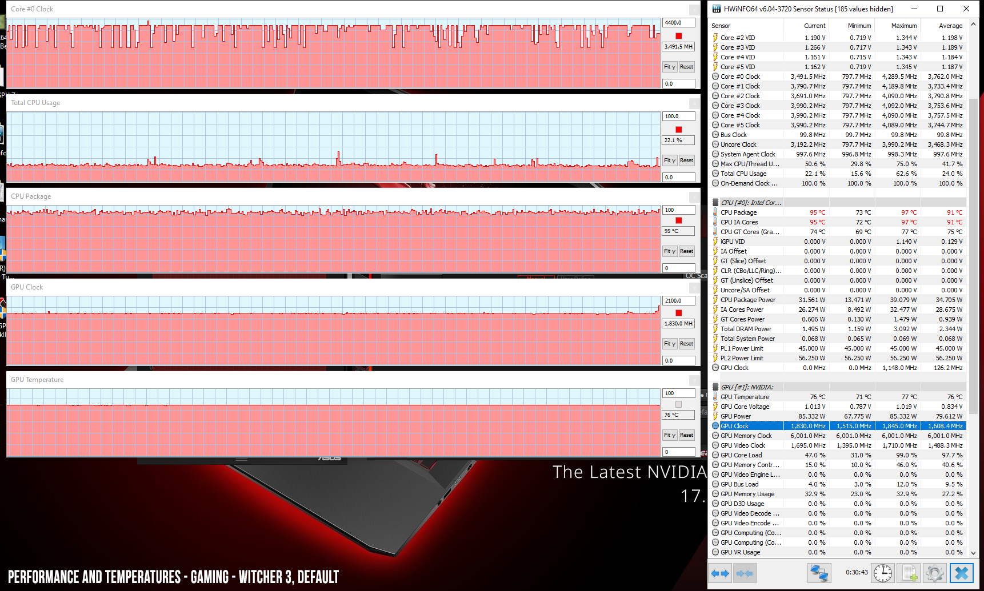Click circle icon beside GPU Core Load

click(x=715, y=455)
